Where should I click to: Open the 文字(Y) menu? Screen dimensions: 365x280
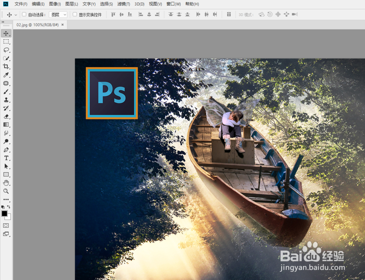pos(89,4)
